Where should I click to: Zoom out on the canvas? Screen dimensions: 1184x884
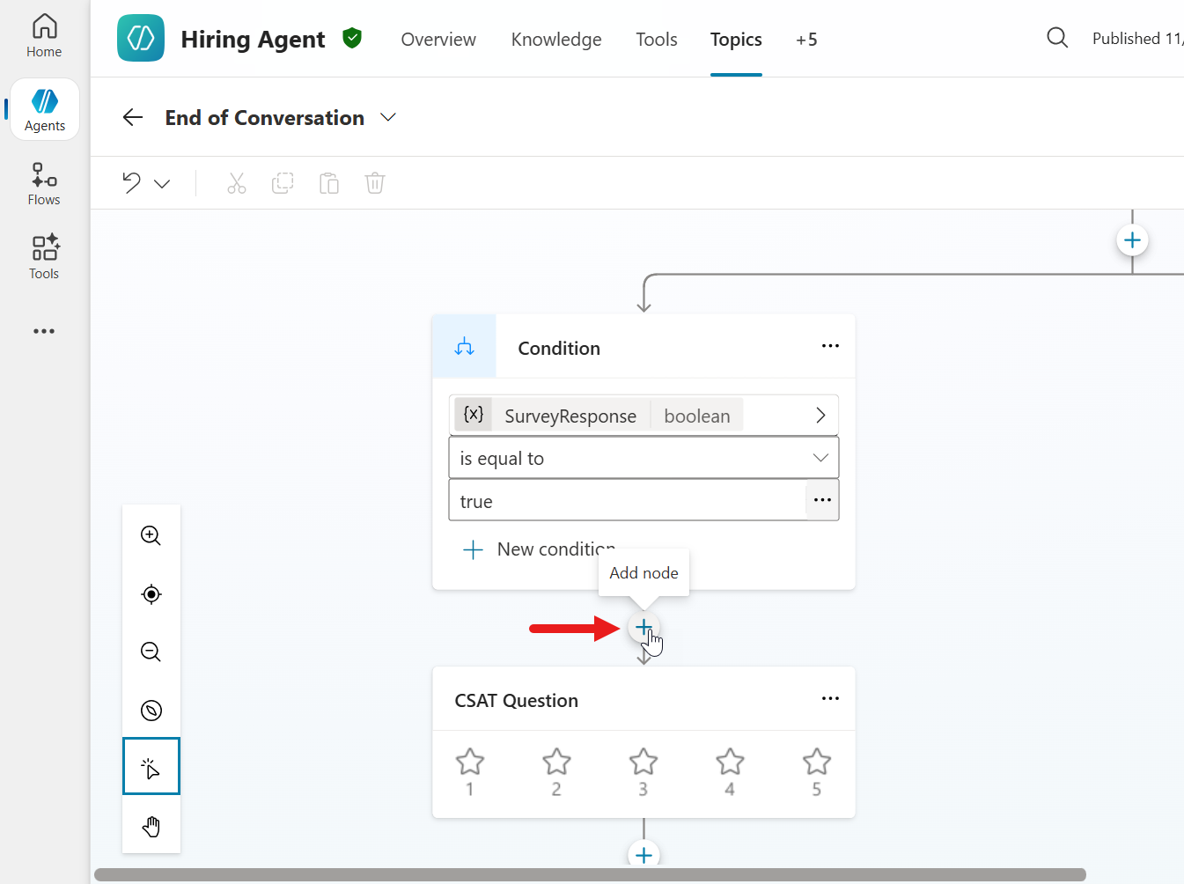pos(151,652)
